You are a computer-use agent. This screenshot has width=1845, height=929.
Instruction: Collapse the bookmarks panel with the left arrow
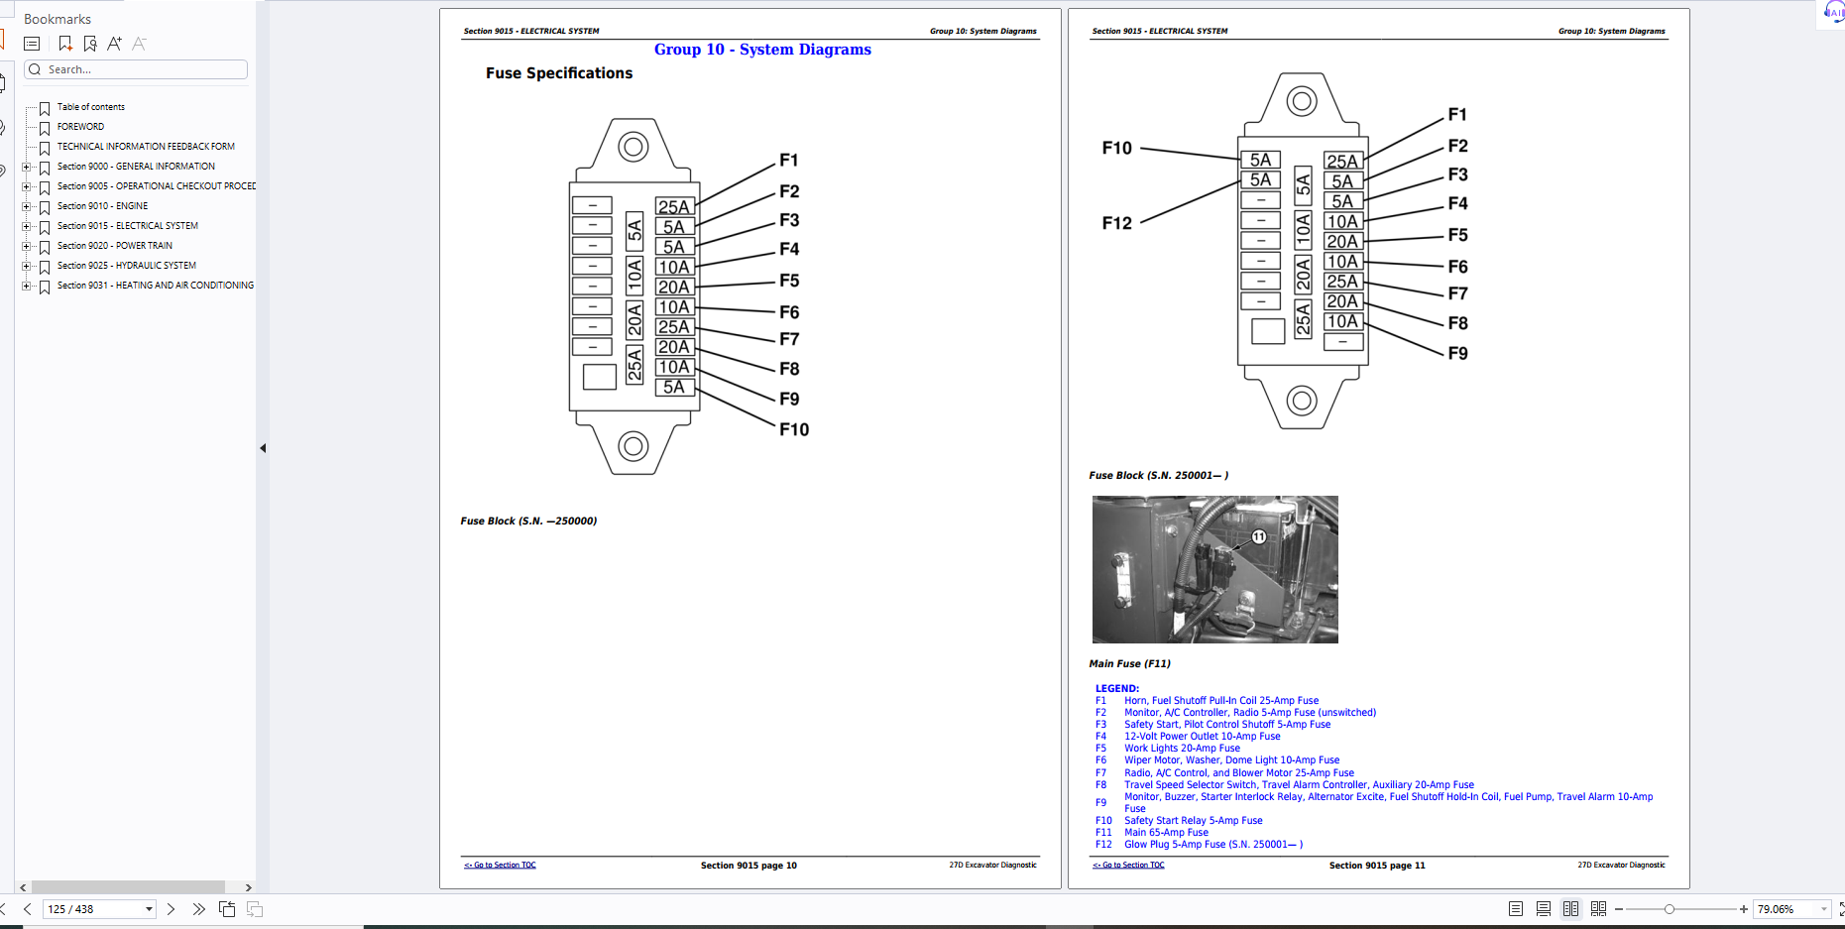point(263,448)
